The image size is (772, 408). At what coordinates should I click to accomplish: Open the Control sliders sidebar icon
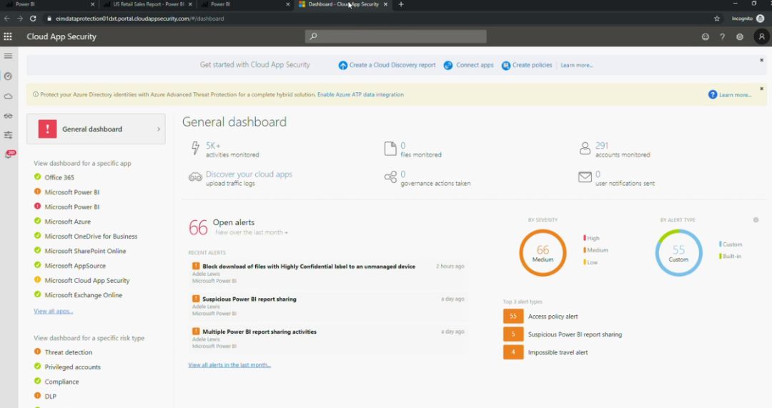9,135
